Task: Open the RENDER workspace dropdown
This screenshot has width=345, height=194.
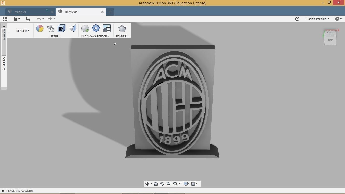Action: (23, 31)
